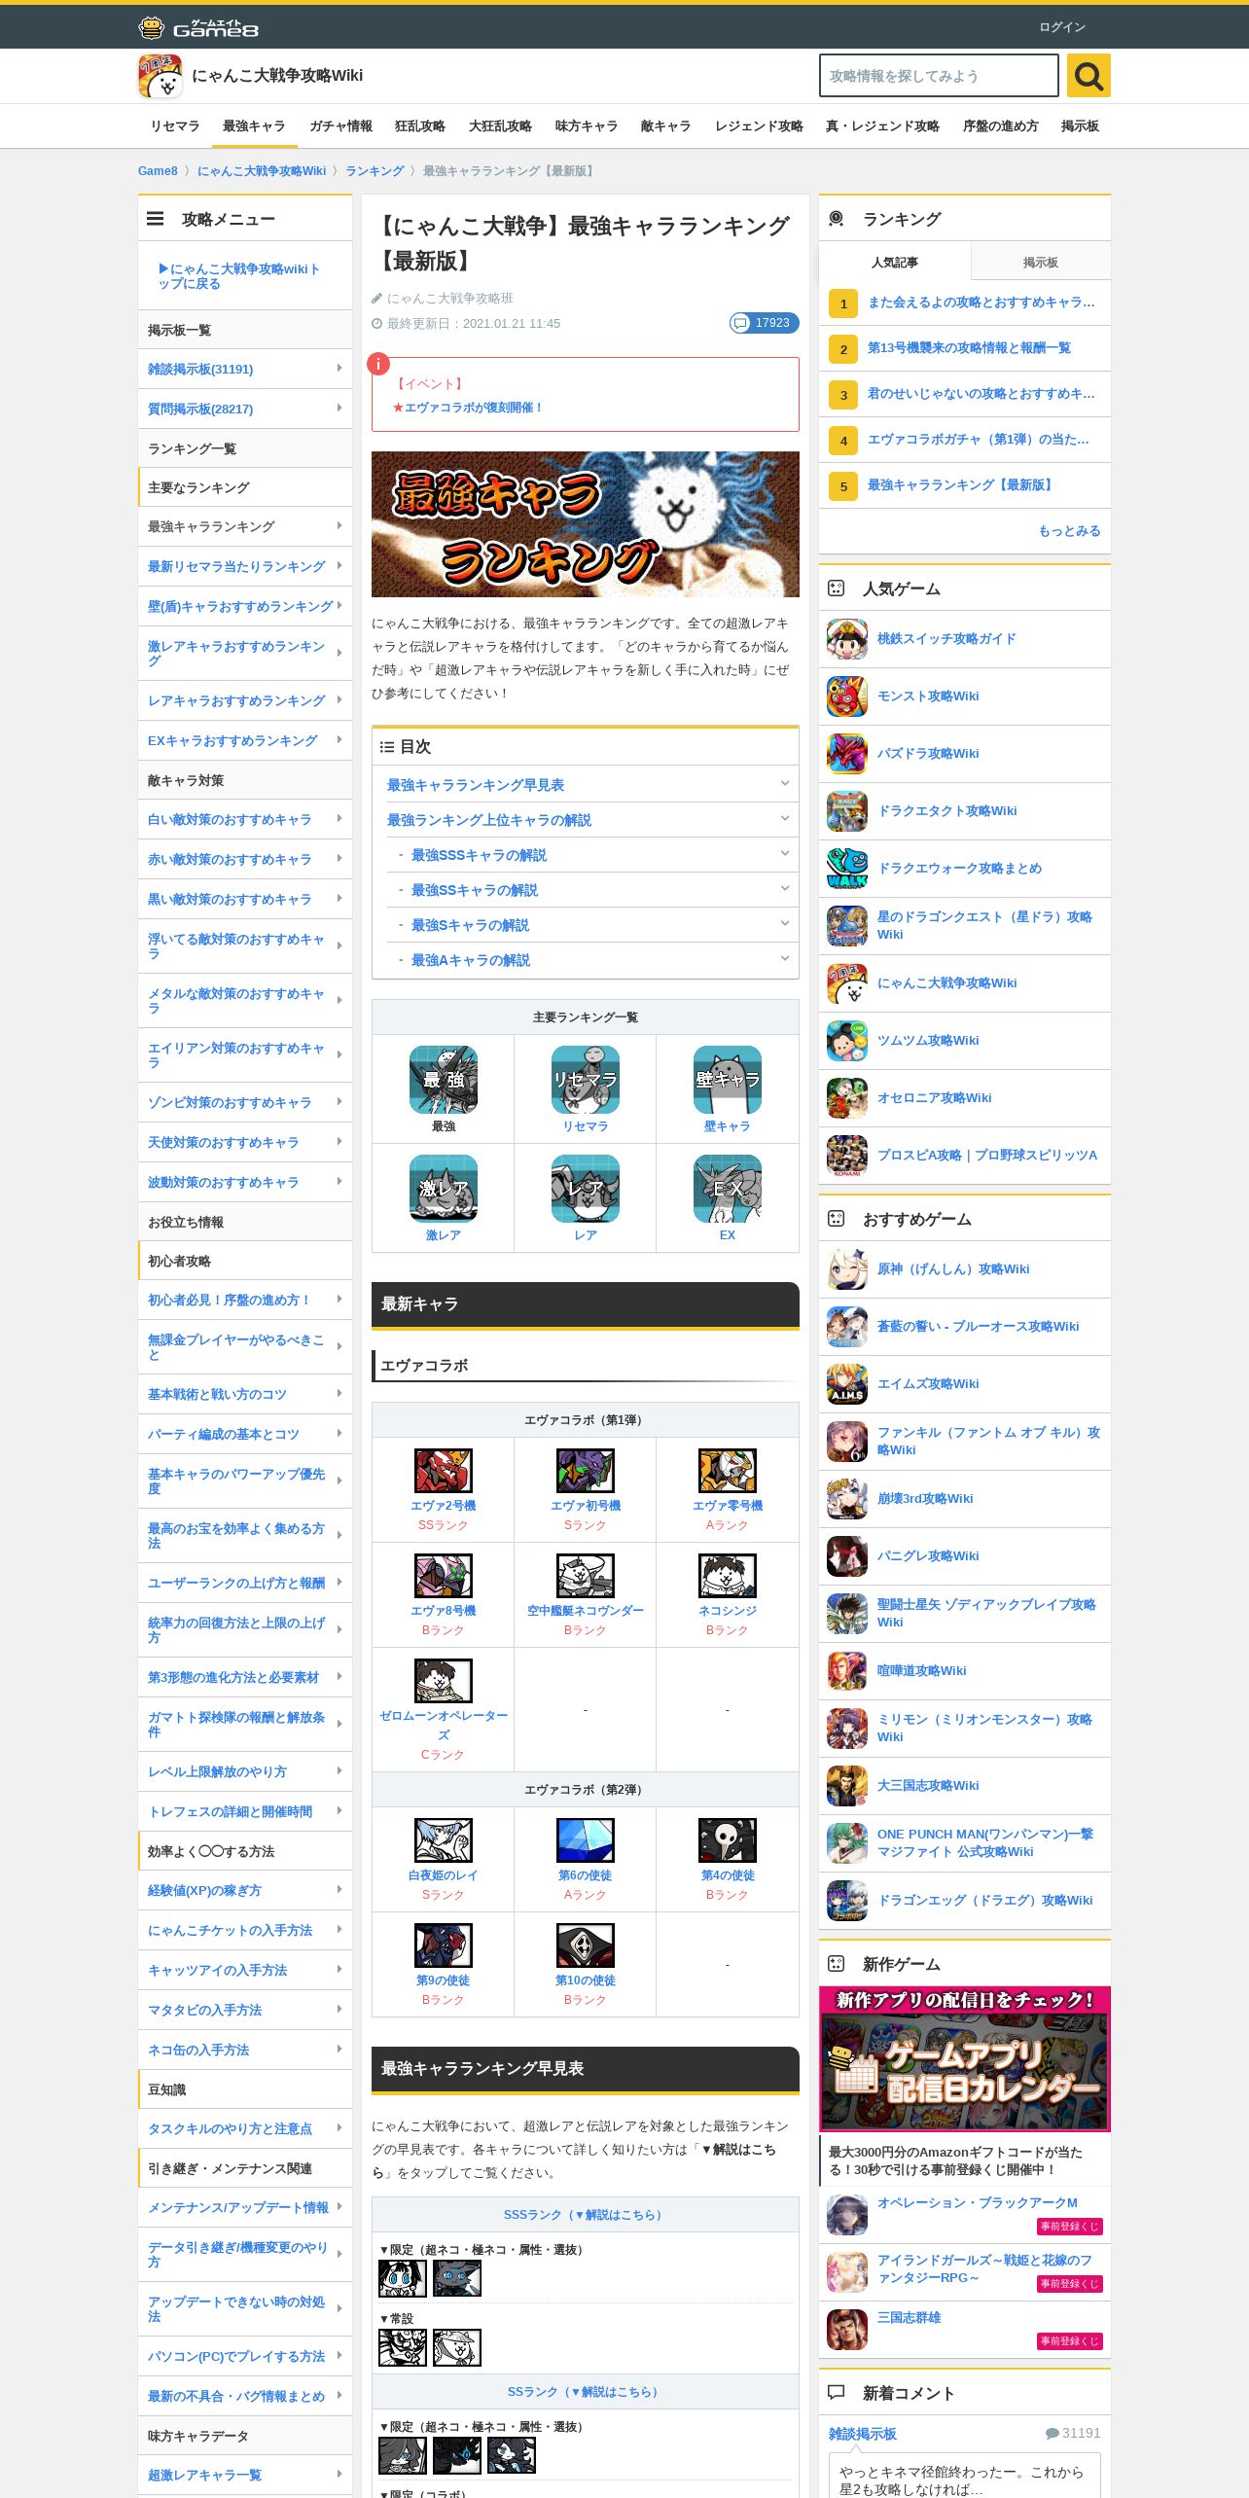Click the 攻略情報を探してみよう search field
1249x2498 pixels.
point(939,76)
